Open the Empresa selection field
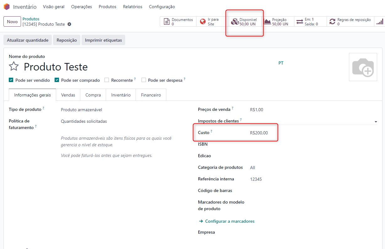 point(313,232)
